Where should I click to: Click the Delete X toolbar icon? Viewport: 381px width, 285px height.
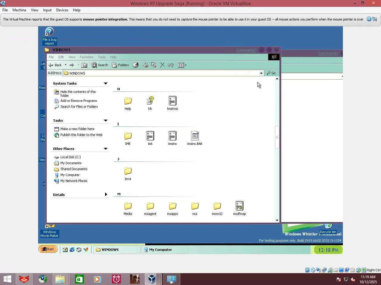[162, 65]
